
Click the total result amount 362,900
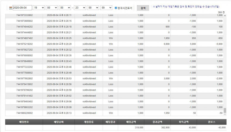point(165,128)
